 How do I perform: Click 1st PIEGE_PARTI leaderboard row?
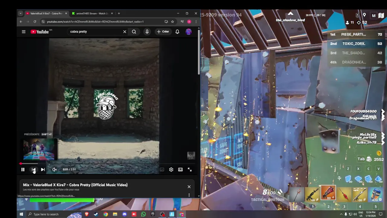[x=356, y=35]
